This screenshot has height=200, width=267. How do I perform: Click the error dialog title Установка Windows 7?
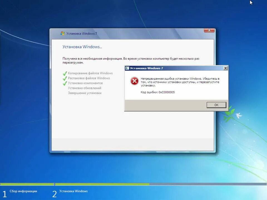[147, 68]
